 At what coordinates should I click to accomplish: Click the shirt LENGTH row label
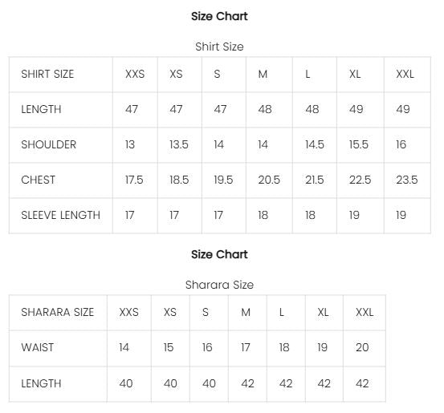point(41,109)
